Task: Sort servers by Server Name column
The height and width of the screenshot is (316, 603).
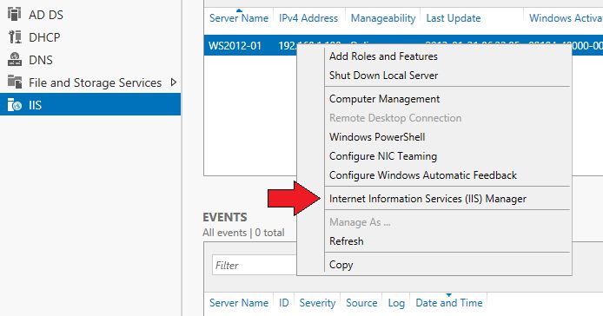Action: 238,18
